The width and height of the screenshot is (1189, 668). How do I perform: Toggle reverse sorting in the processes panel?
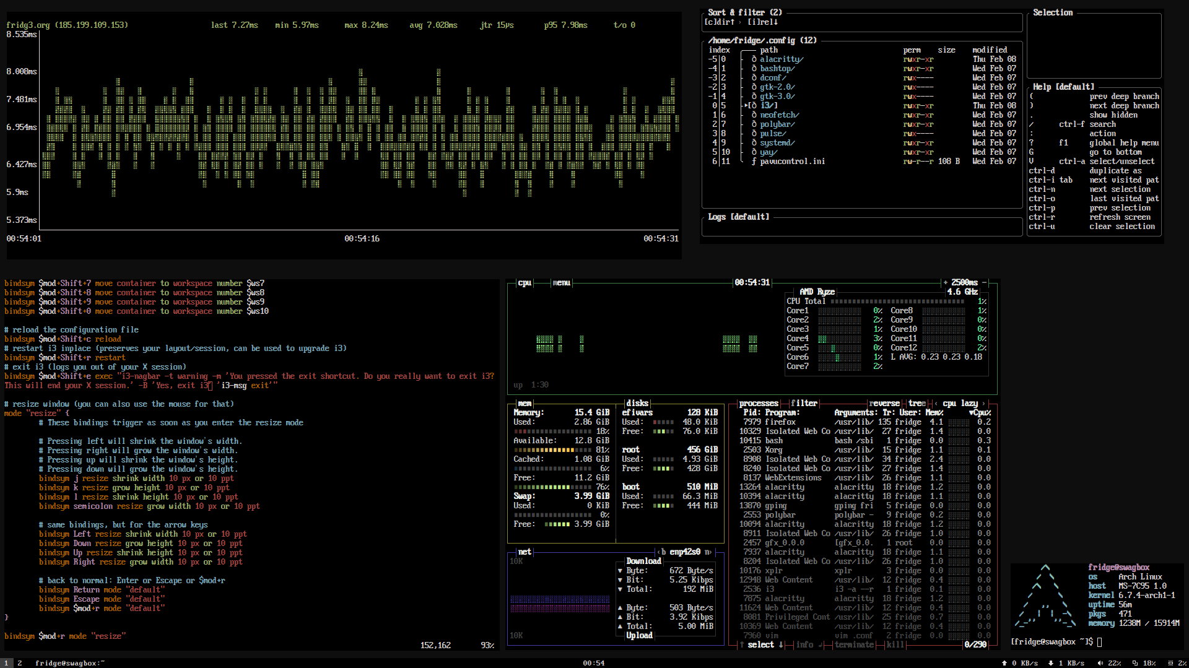(884, 403)
